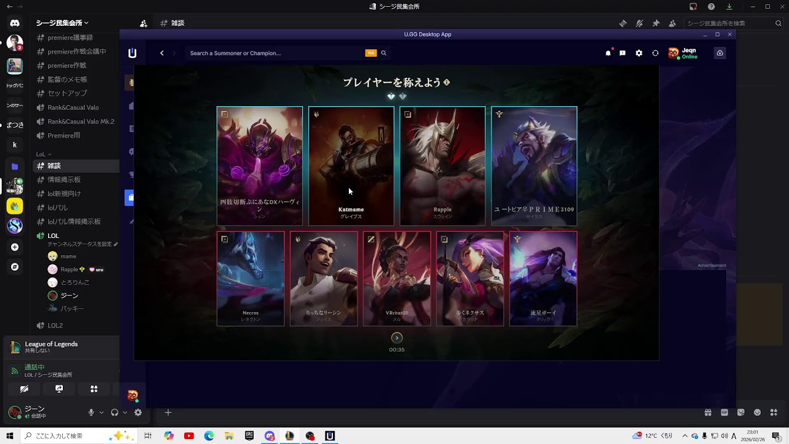The height and width of the screenshot is (444, 789).
Task: Open gift icon in Discord message bar
Action: point(708,413)
